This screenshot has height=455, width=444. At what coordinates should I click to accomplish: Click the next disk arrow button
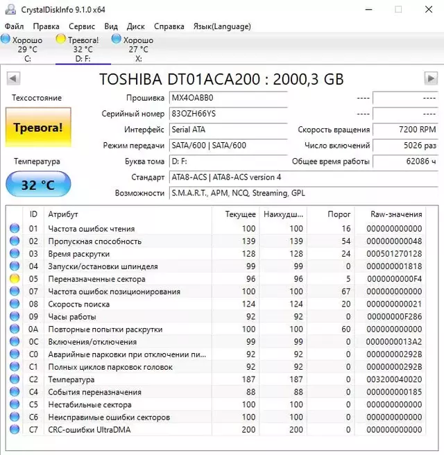[x=431, y=78]
